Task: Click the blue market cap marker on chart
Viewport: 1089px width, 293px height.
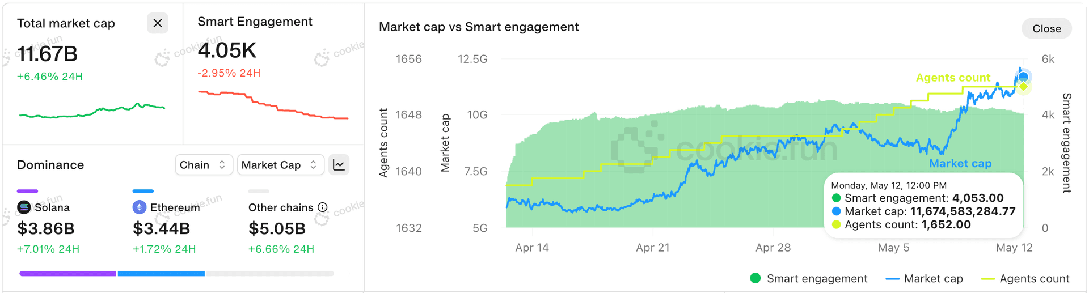Action: pos(1023,77)
